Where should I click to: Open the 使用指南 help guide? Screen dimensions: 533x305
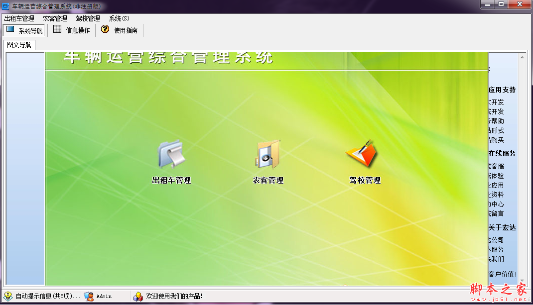(120, 30)
